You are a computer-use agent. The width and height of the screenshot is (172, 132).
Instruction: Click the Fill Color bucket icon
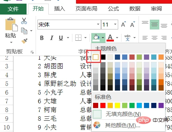[x=96, y=38]
